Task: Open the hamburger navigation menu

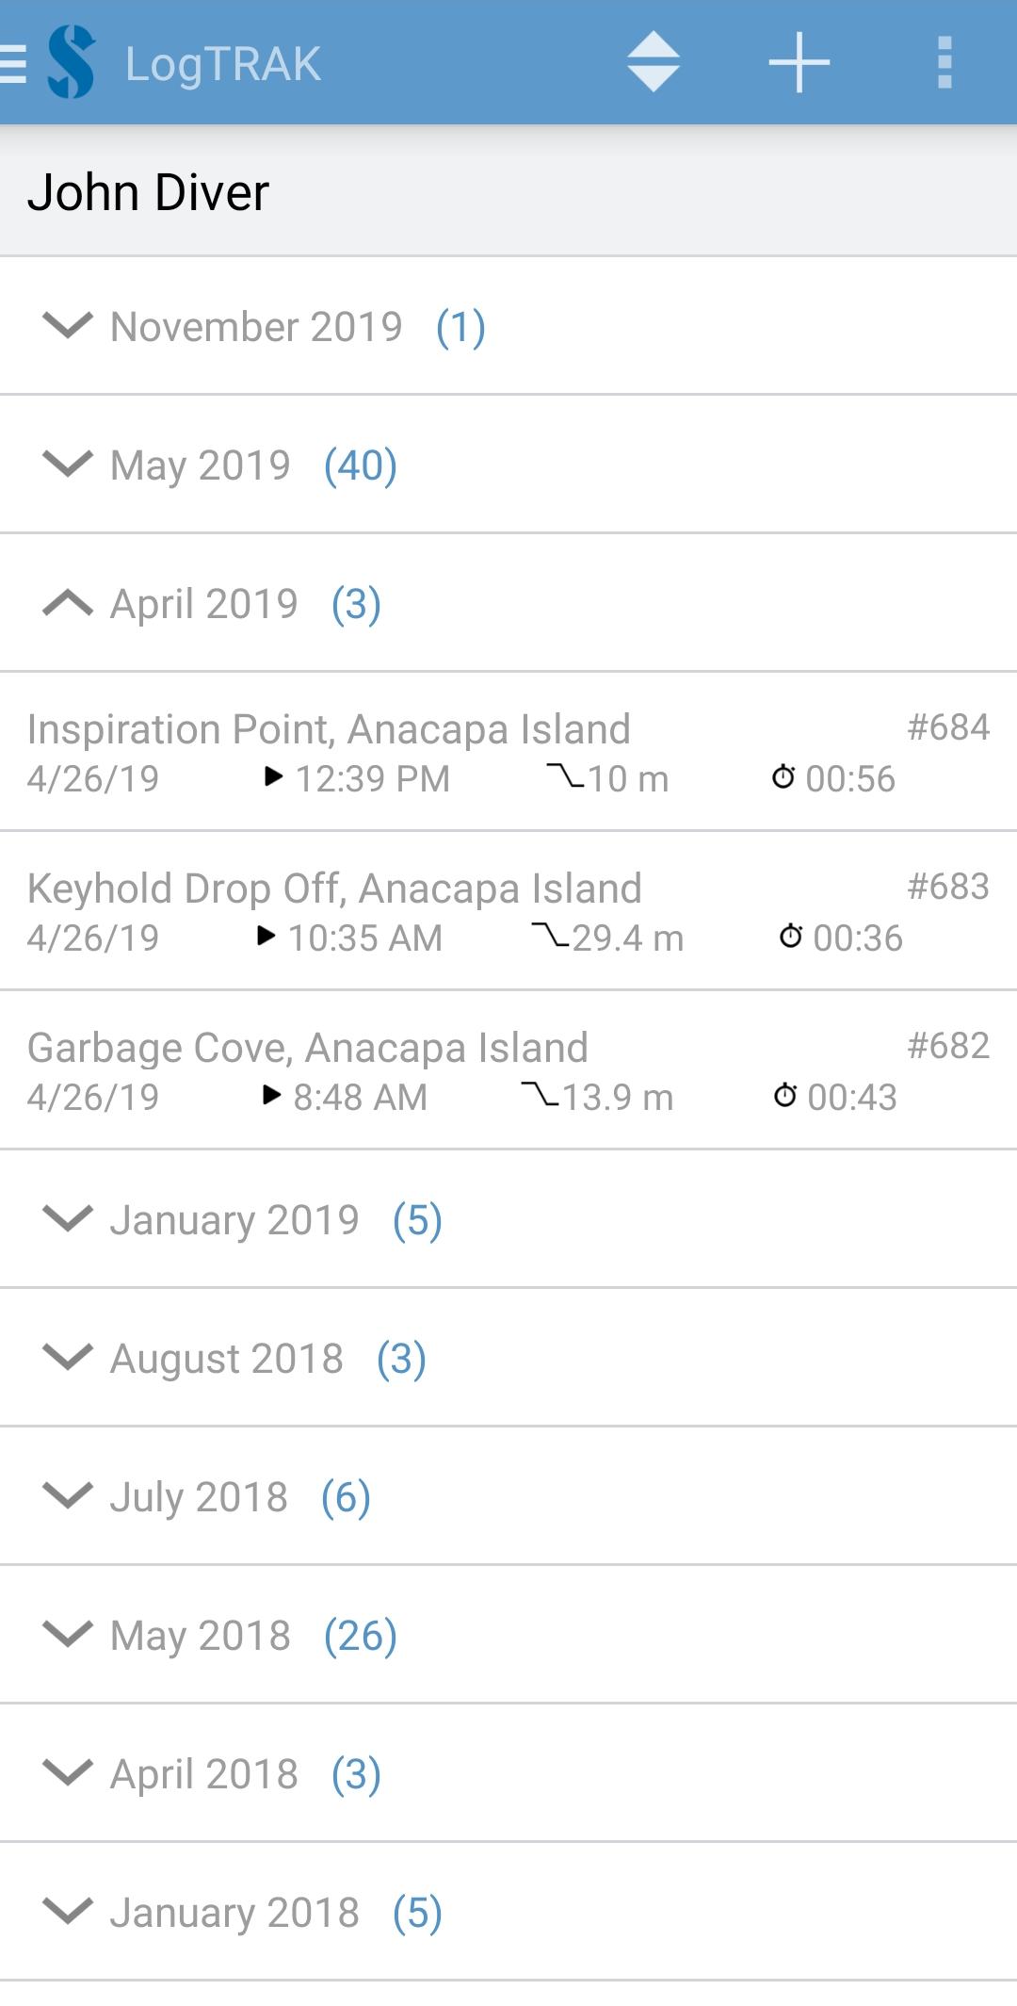Action: pos(13,64)
